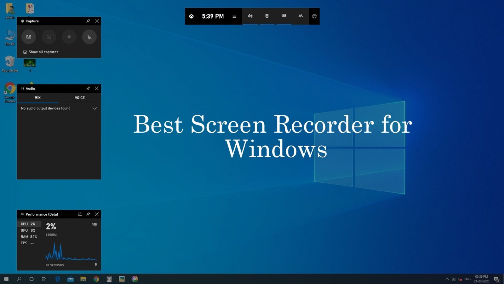Open the Action Center notifications
The image size is (504, 284).
tap(497, 279)
